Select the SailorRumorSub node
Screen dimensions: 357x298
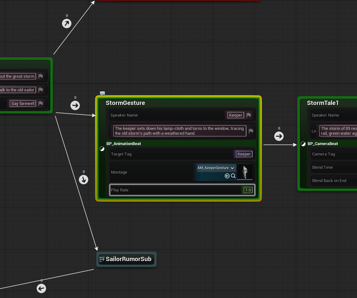pyautogui.click(x=126, y=259)
